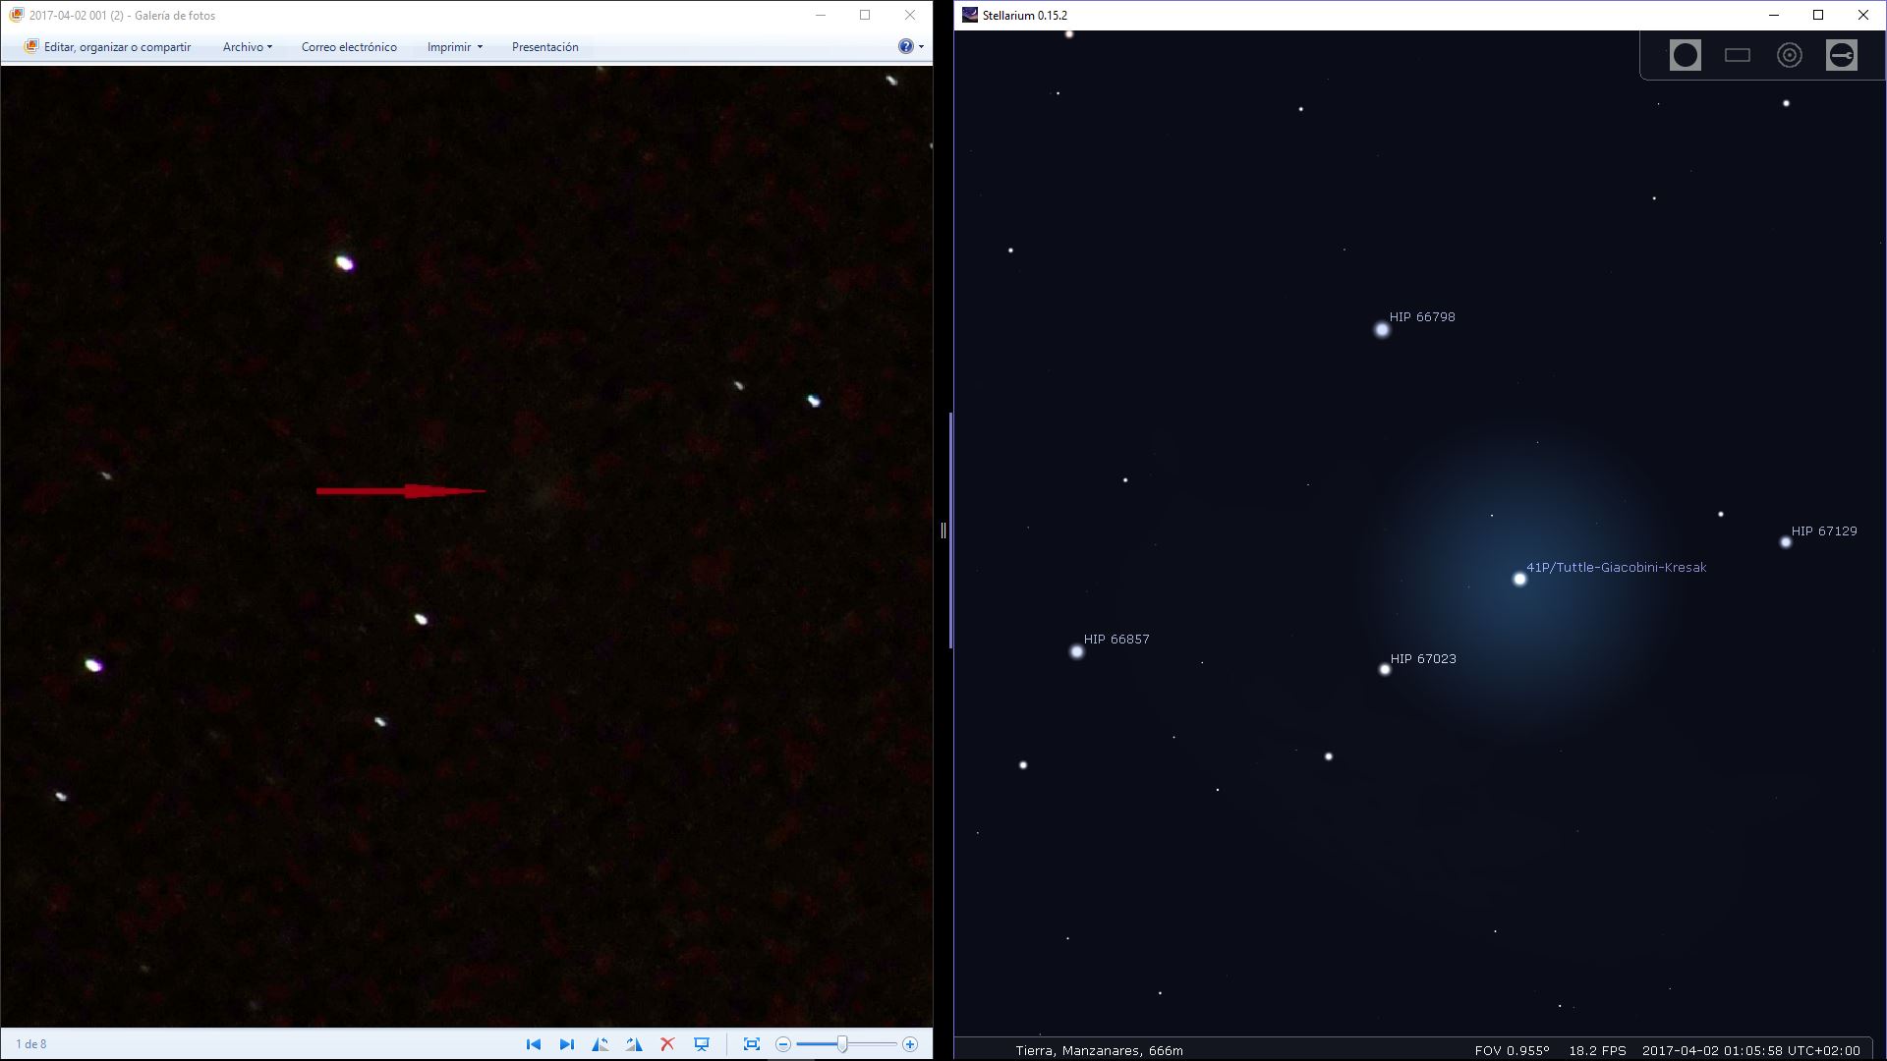Click the zoom out minus button

point(783,1044)
